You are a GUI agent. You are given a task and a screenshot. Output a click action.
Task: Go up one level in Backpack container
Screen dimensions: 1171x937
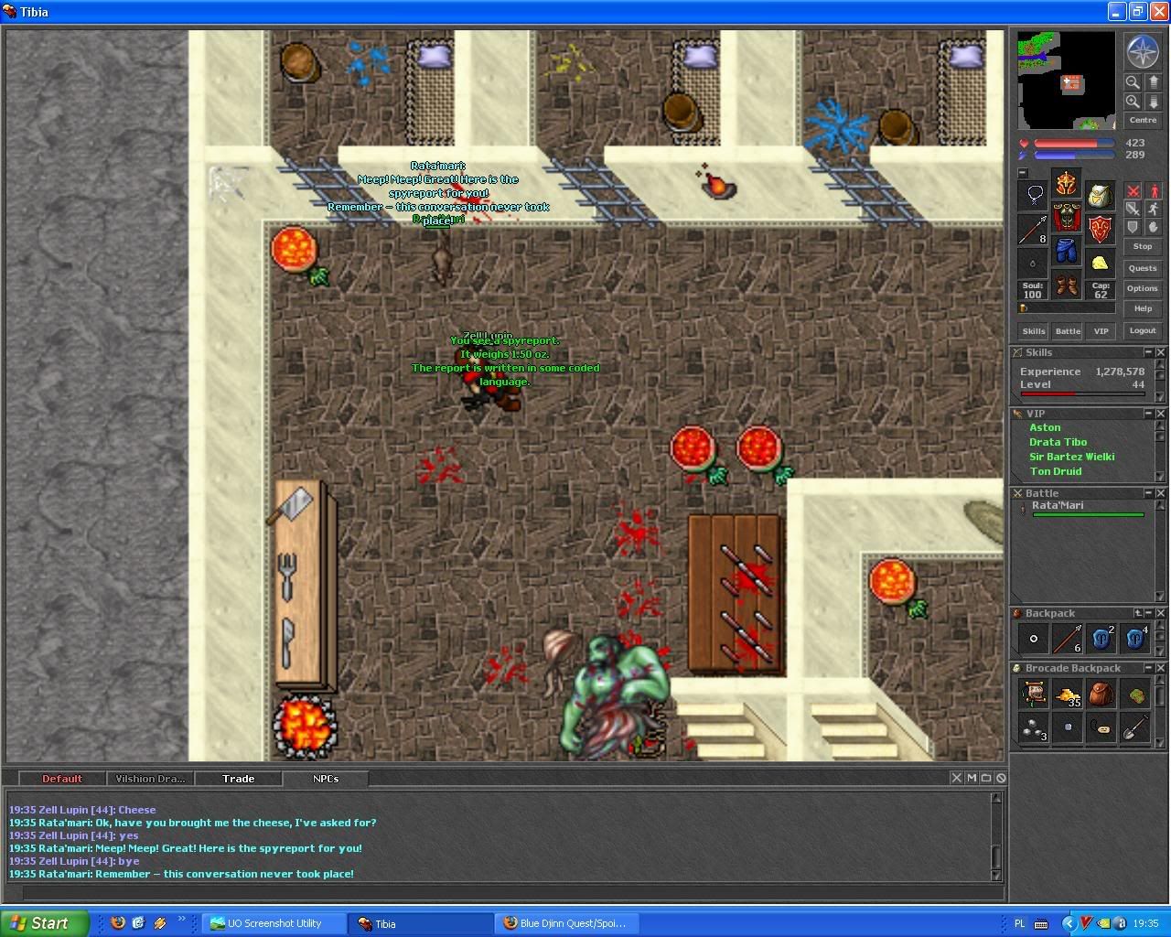pyautogui.click(x=1137, y=613)
